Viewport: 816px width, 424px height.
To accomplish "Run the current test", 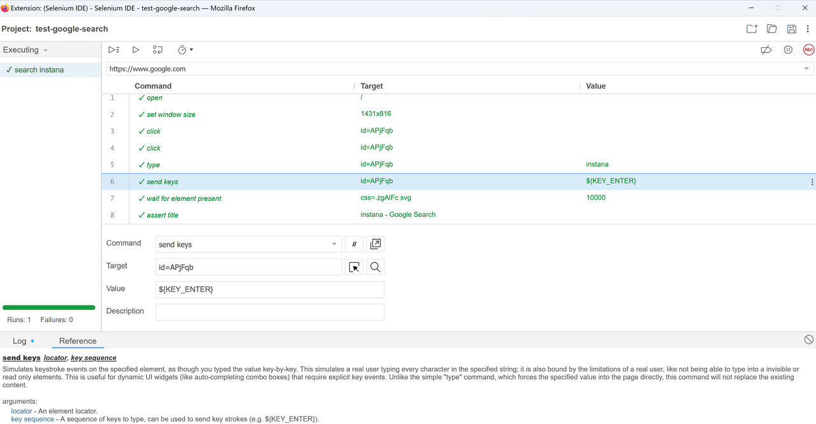I will pyautogui.click(x=136, y=50).
